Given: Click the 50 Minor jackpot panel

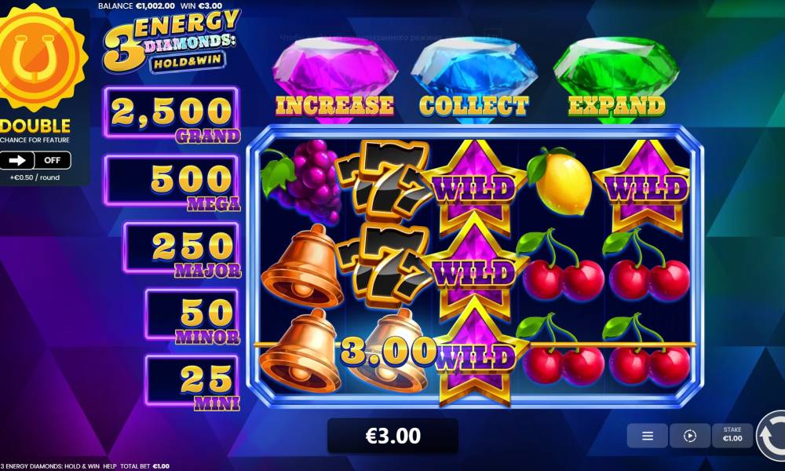Looking at the screenshot, I should (192, 315).
